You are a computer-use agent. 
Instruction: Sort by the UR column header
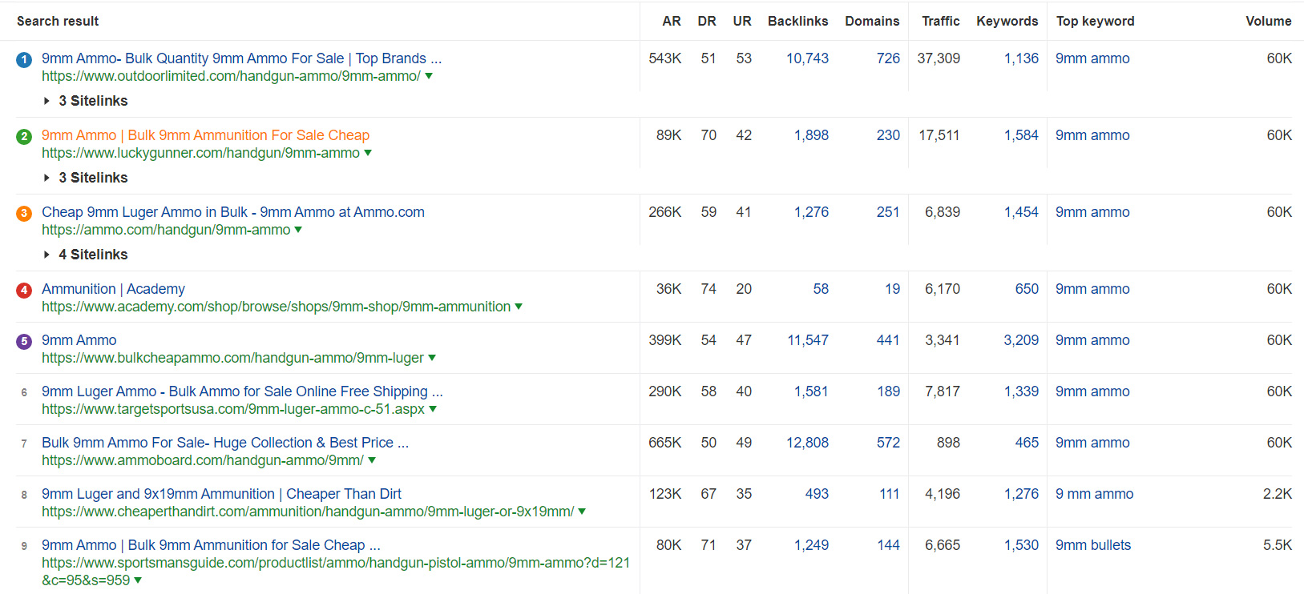click(x=742, y=21)
